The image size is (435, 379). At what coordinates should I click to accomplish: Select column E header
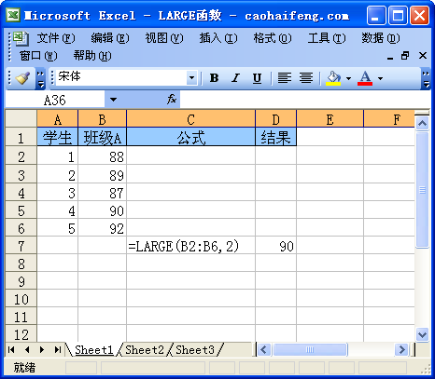(330, 119)
